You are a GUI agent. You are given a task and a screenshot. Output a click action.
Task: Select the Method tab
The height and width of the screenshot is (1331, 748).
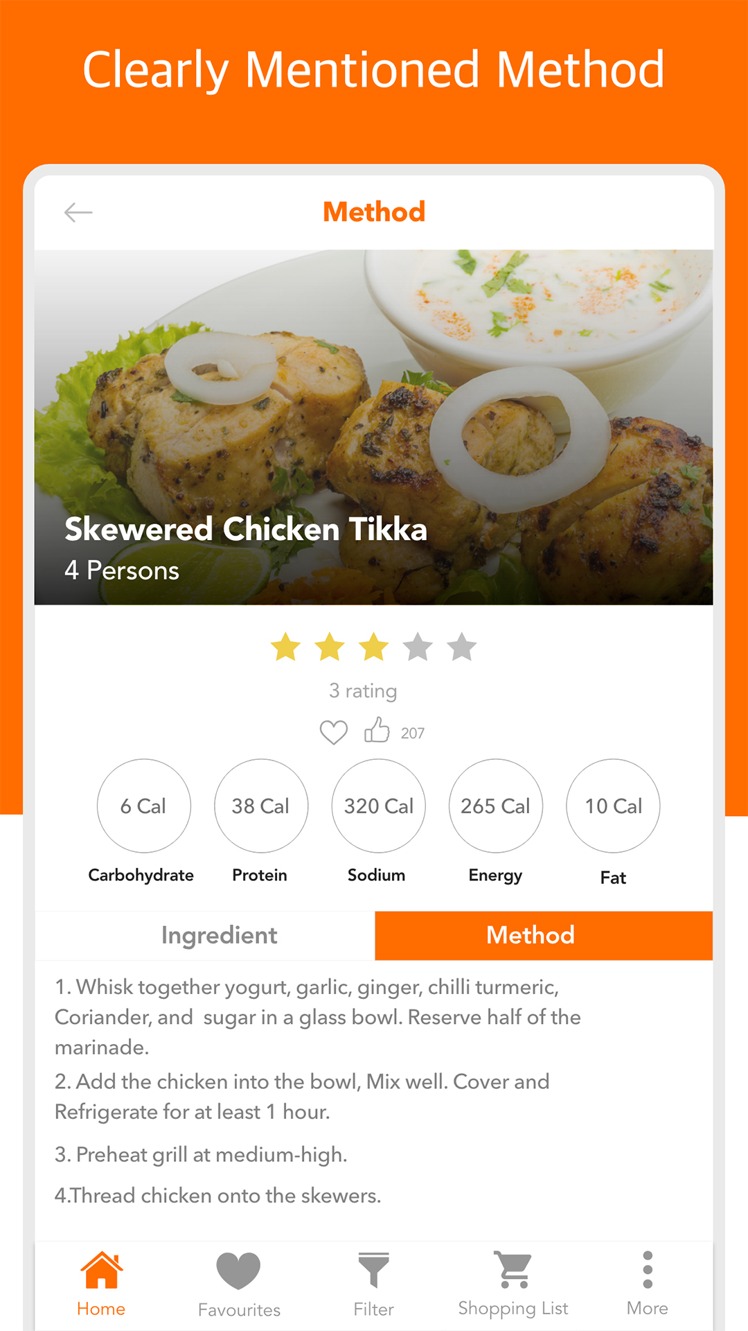click(530, 935)
